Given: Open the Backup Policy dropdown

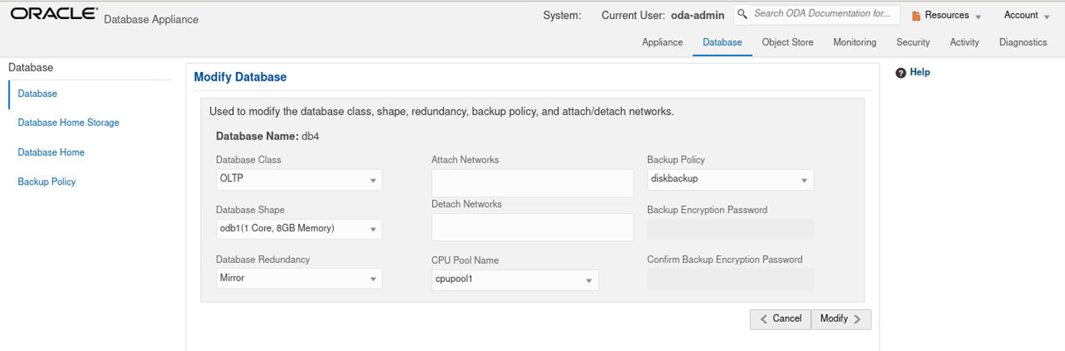Looking at the screenshot, I should click(730, 180).
